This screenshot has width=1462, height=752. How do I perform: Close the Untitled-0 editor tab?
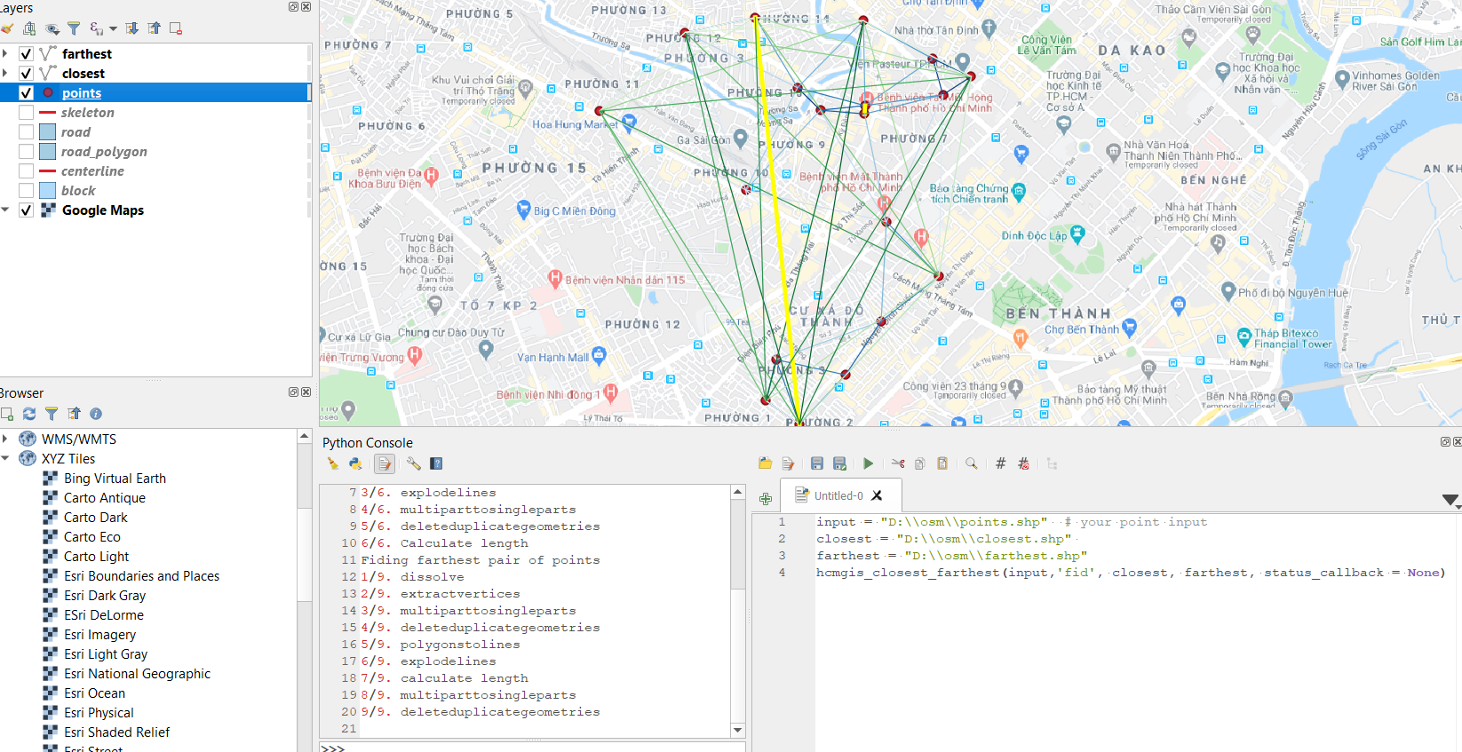(x=877, y=495)
